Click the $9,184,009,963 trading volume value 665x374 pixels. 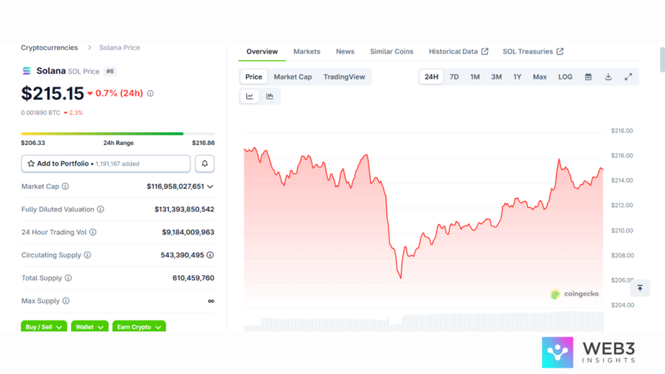click(188, 232)
